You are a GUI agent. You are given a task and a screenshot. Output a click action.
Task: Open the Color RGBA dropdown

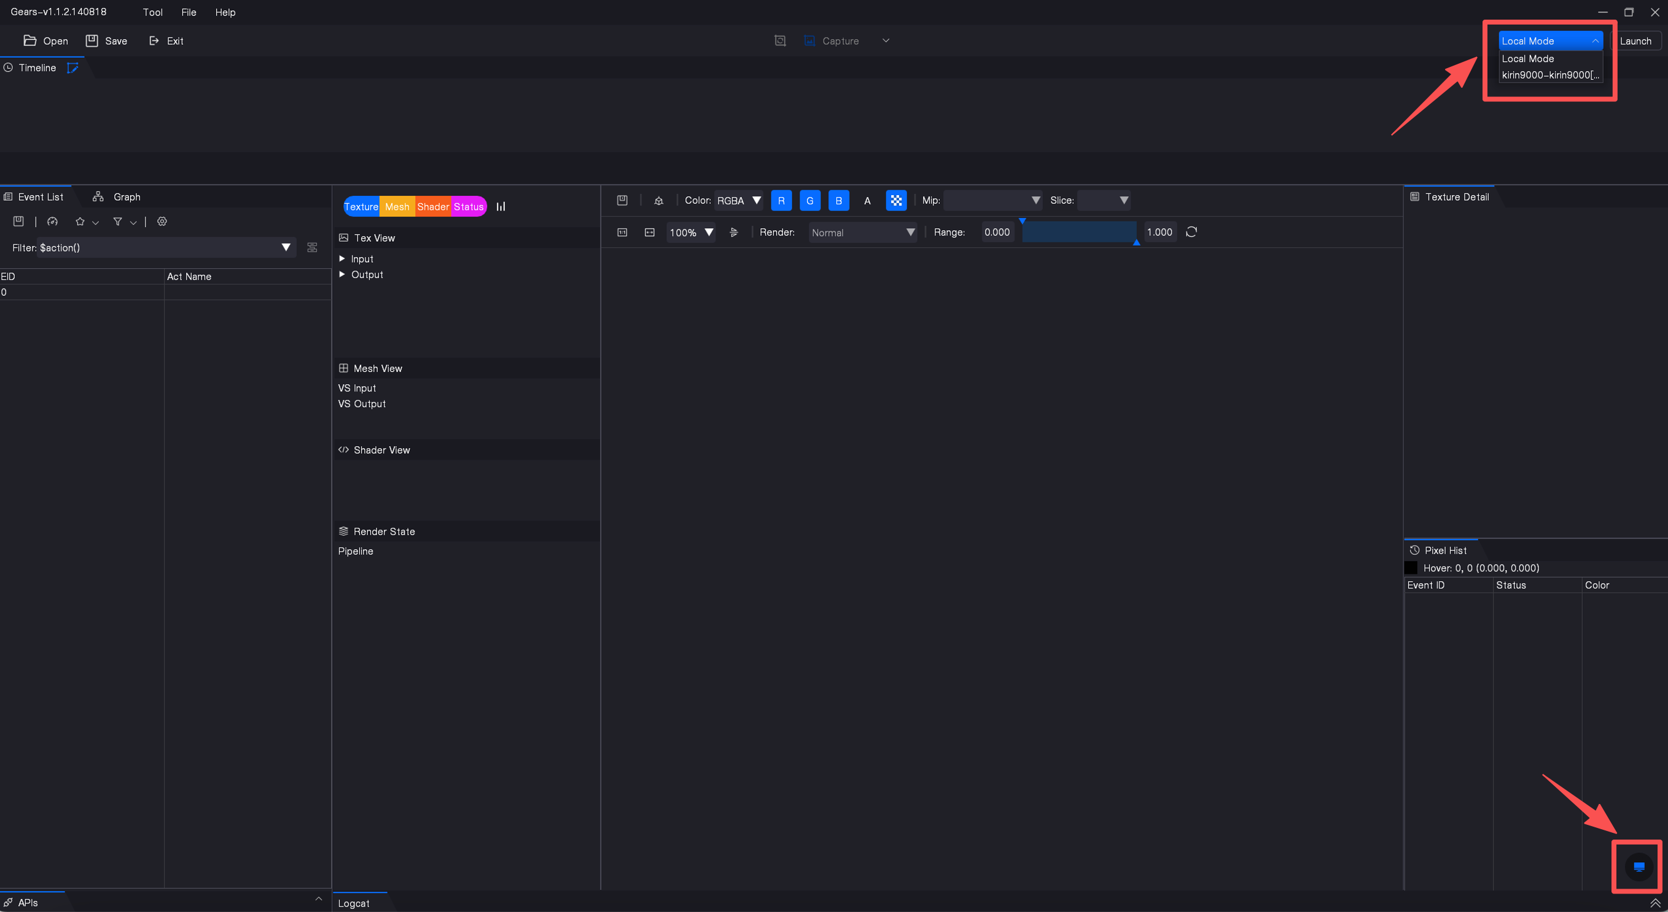738,201
